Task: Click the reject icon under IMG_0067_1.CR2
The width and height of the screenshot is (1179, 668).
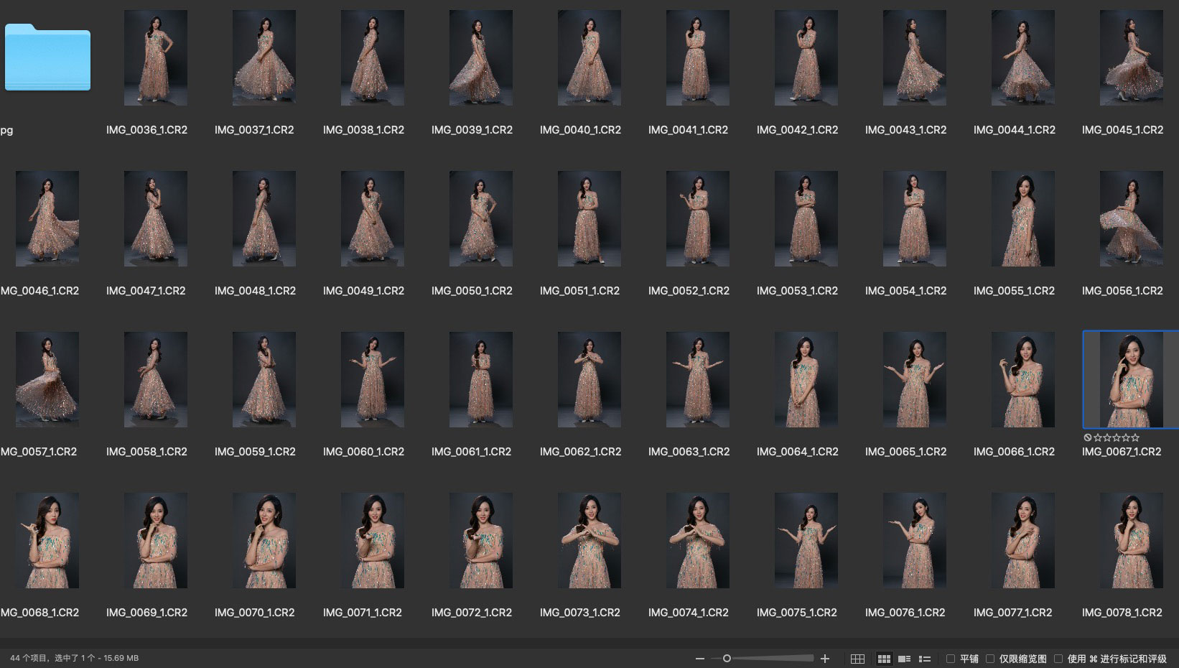Action: [x=1087, y=437]
